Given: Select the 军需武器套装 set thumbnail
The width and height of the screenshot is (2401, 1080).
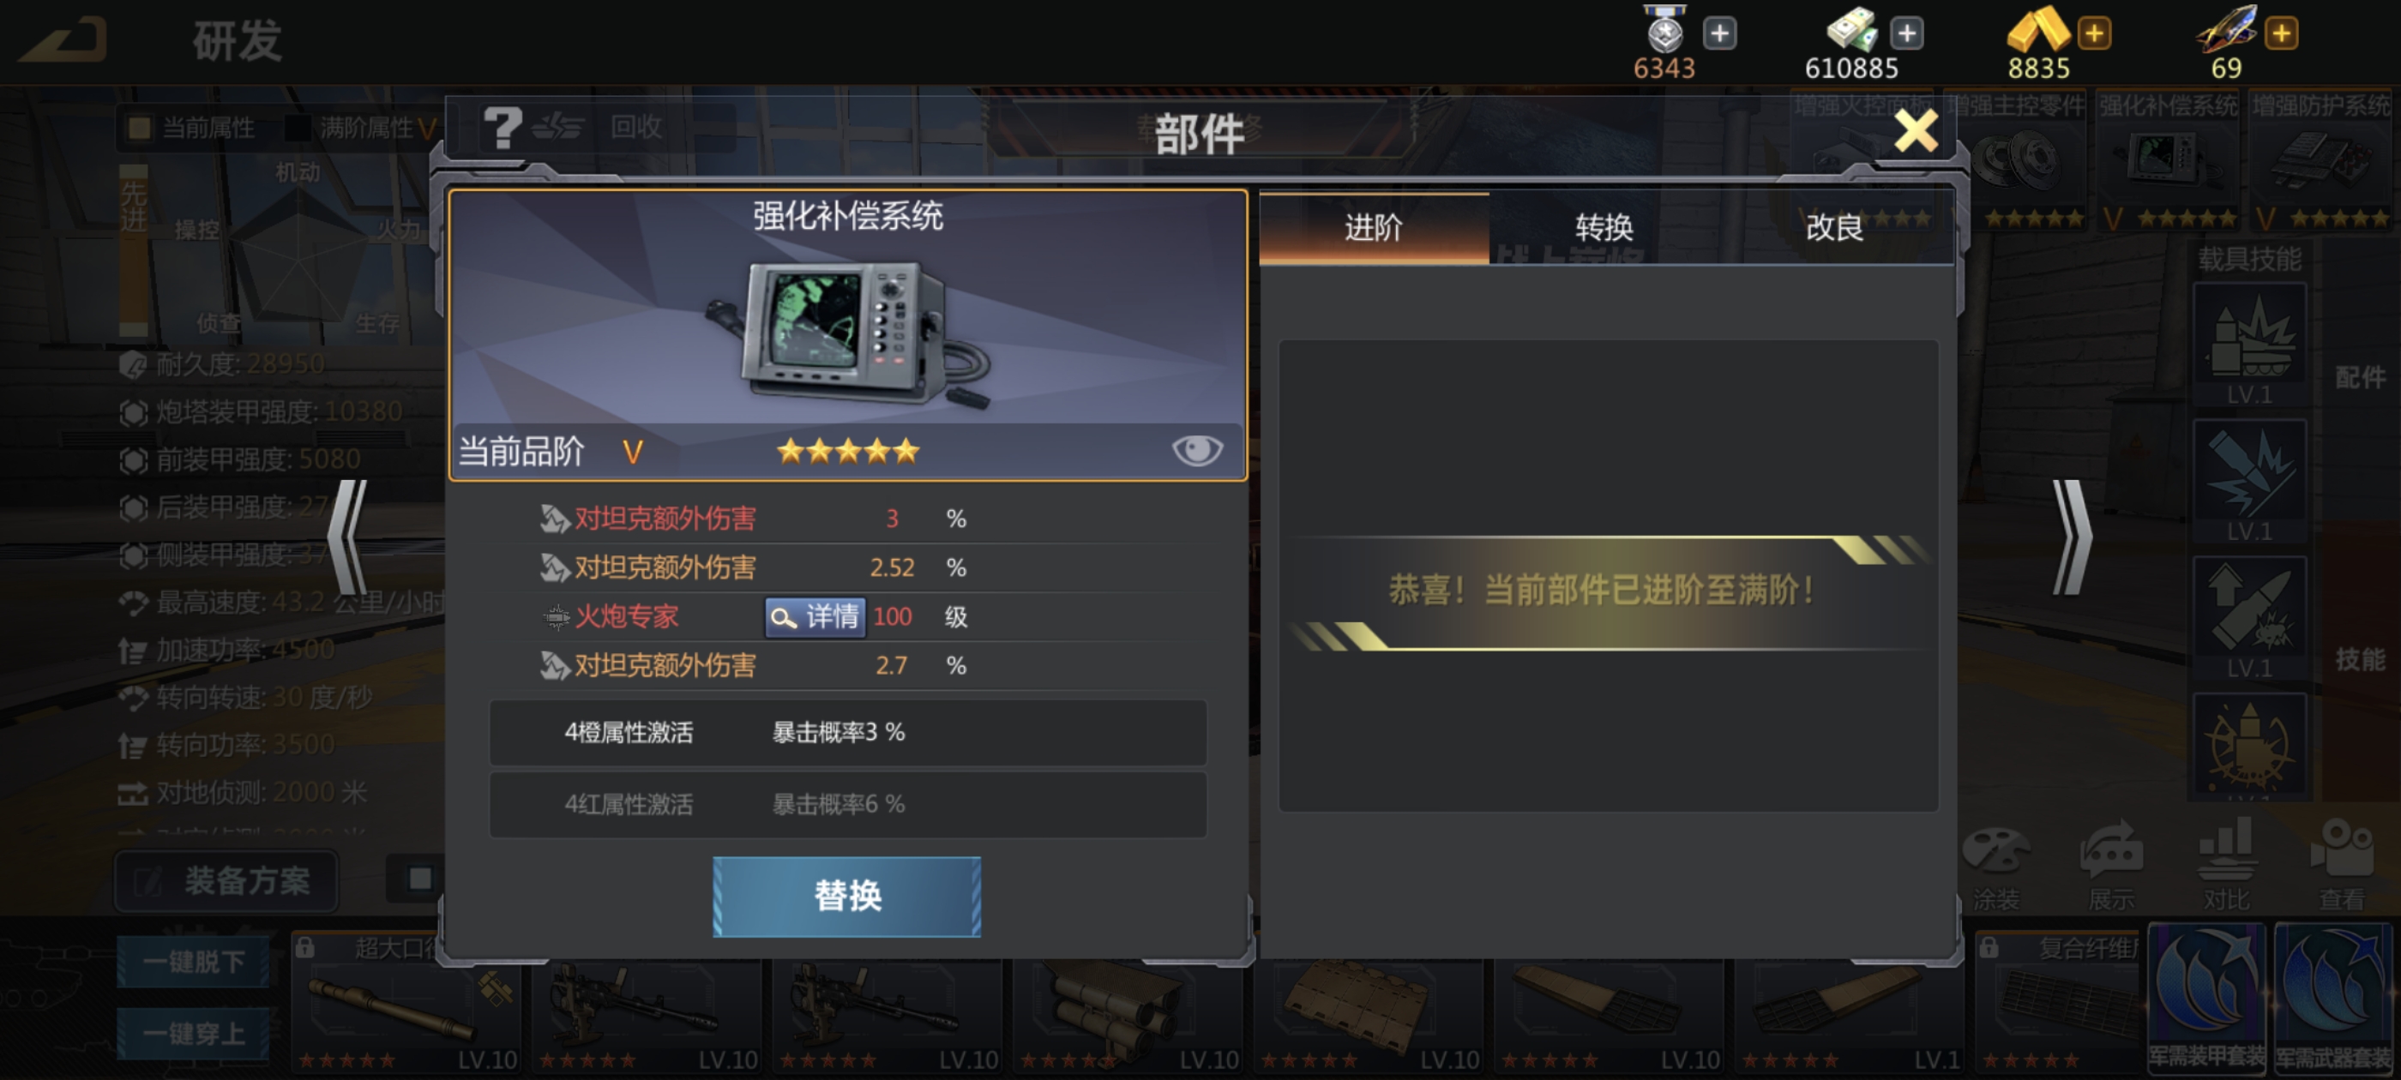Looking at the screenshot, I should (x=2333, y=997).
